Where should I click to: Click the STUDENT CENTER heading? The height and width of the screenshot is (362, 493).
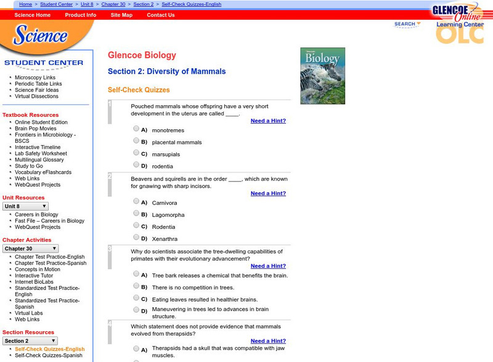click(44, 63)
